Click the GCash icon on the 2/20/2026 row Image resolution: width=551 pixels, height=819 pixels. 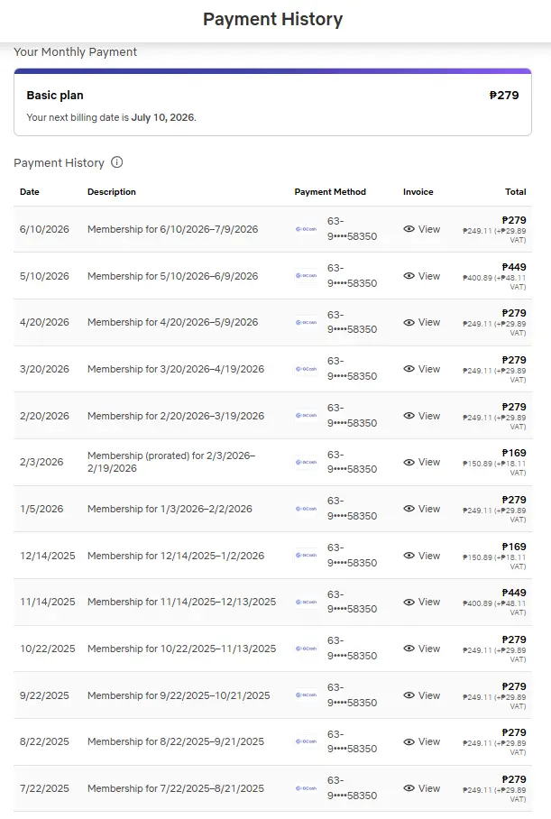point(306,416)
